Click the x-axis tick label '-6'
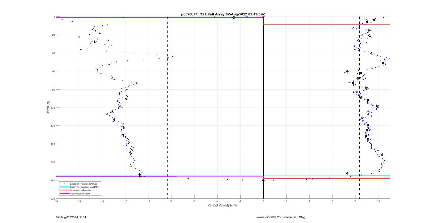The width and height of the screenshot is (431, 223). click(x=194, y=201)
